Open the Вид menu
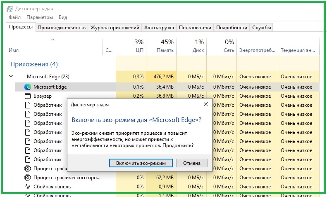Screen dimensions: 327x197 (x=63, y=17)
